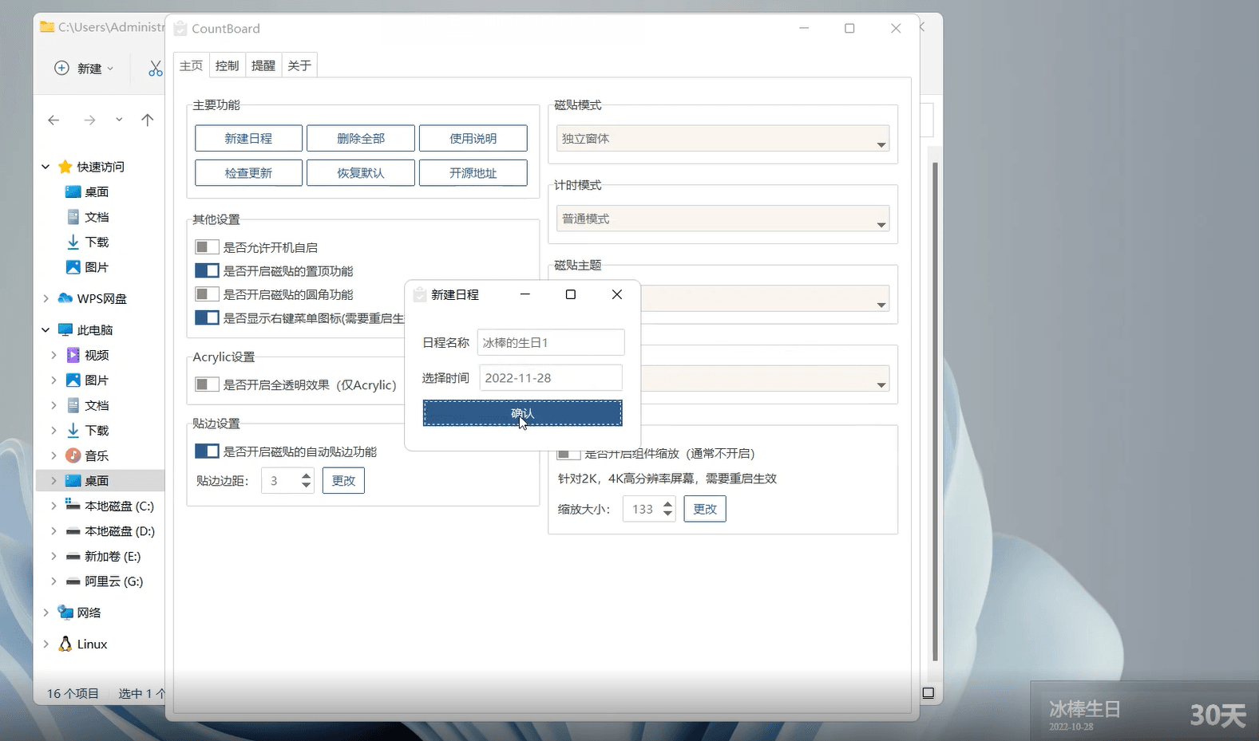Click the 视频 video folder icon

[73, 355]
